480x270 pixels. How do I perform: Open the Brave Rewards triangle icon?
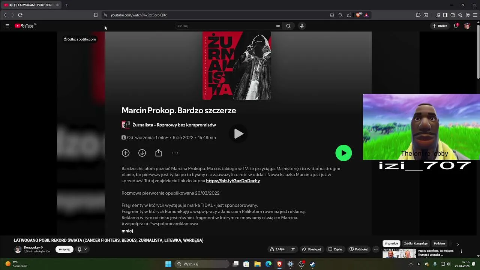pos(366,15)
